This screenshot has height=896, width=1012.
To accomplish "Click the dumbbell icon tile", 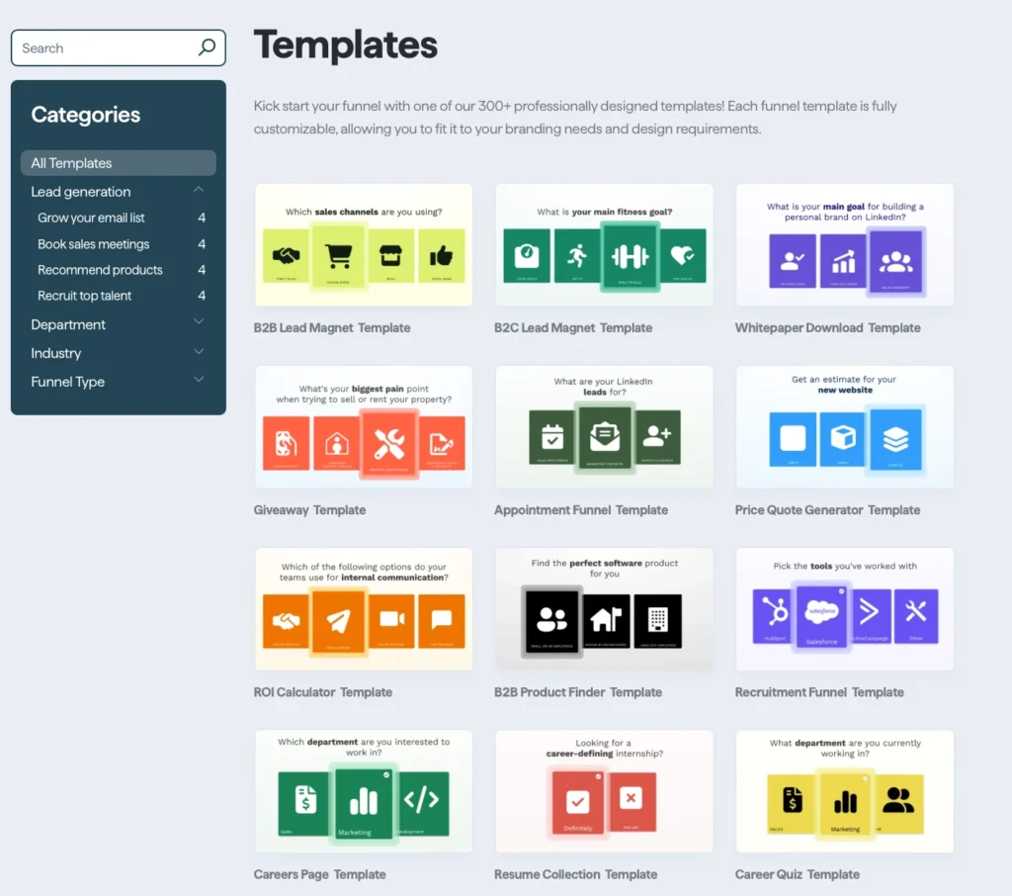I will [x=630, y=256].
